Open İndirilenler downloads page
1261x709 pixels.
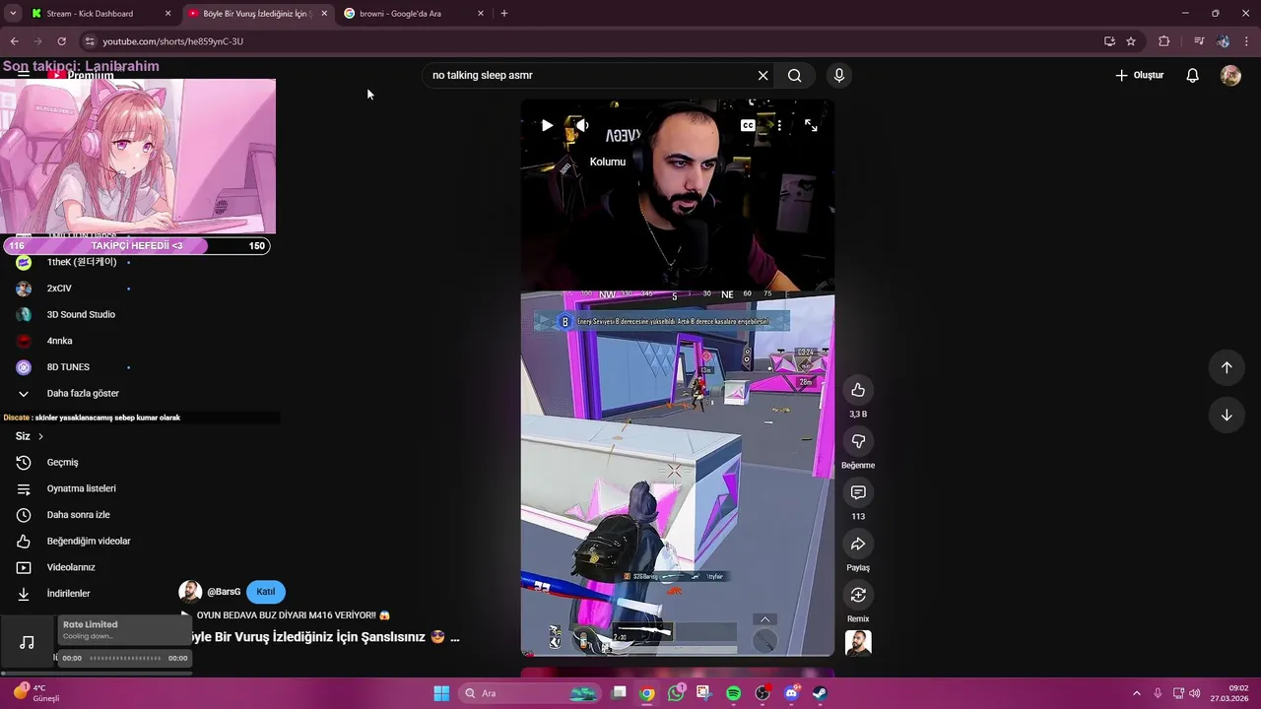(68, 594)
